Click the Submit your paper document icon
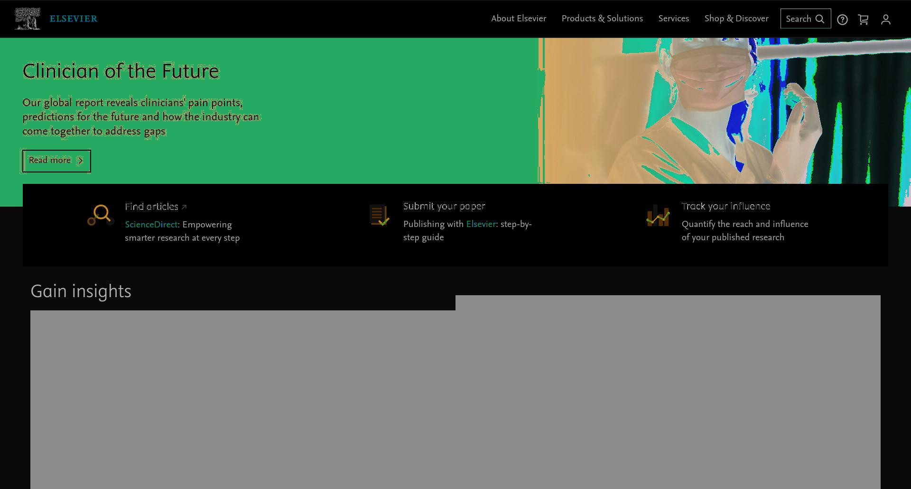The image size is (911, 489). click(379, 215)
